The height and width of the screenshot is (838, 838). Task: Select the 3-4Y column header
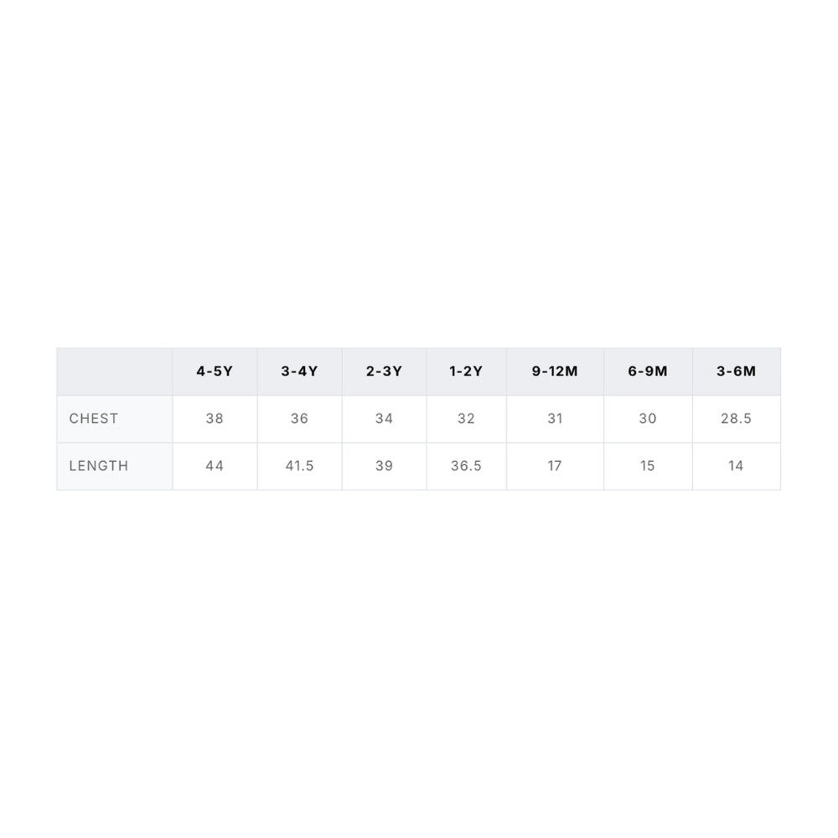(299, 371)
